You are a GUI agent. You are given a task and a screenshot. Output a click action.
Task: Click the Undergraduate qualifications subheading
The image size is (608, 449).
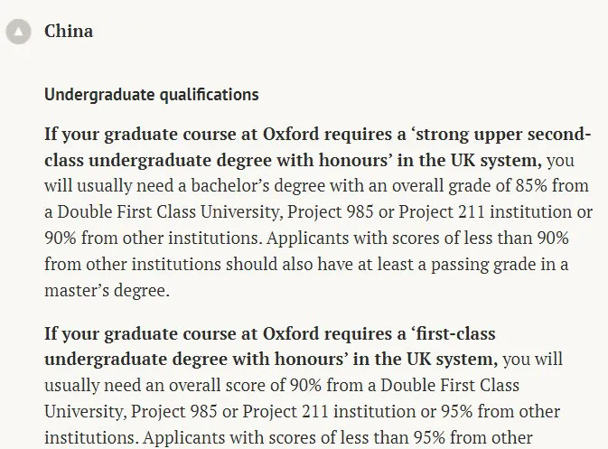tap(151, 95)
